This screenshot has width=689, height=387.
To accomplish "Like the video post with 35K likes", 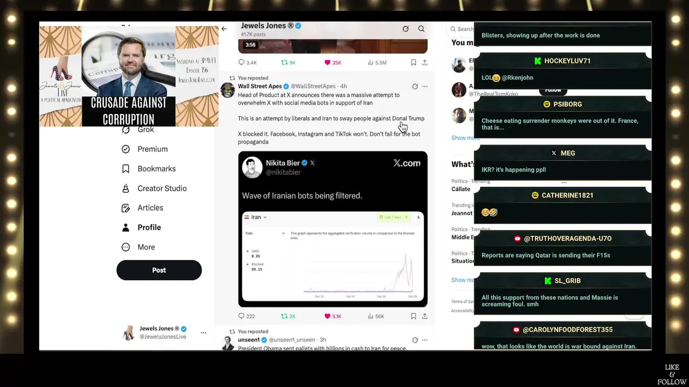I will point(333,62).
